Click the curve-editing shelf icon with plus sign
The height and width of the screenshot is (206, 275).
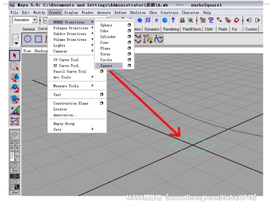(148, 39)
